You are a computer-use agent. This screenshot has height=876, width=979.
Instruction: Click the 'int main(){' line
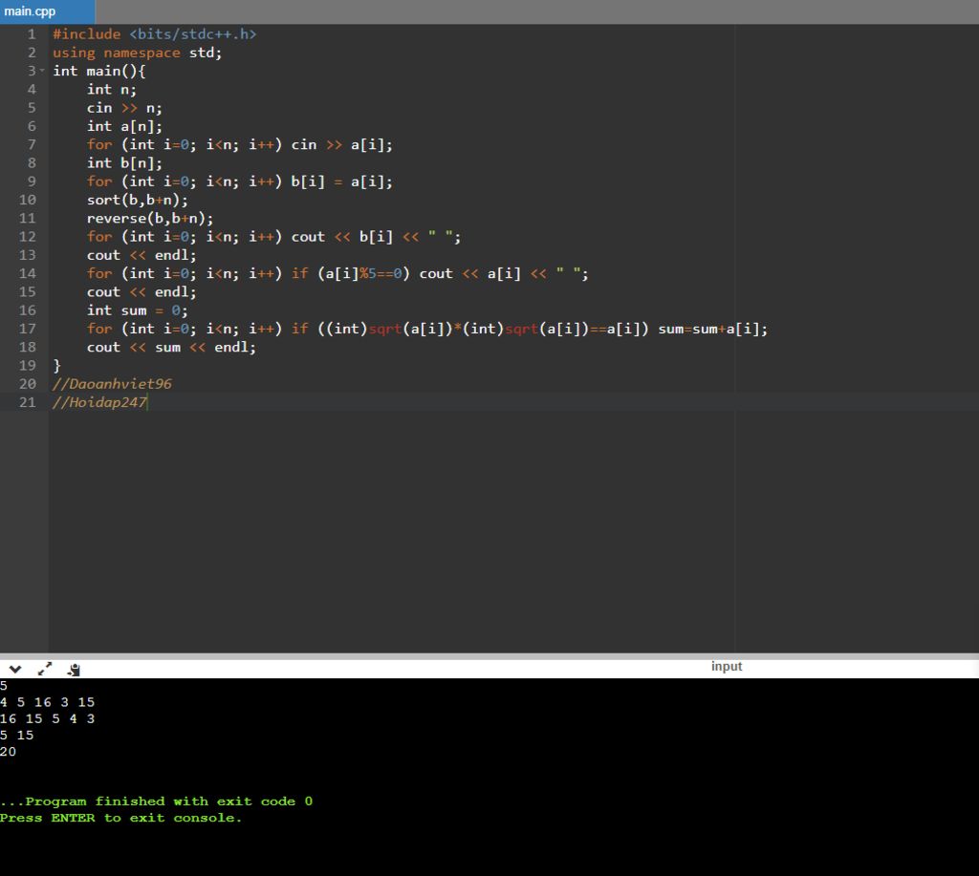(x=98, y=71)
